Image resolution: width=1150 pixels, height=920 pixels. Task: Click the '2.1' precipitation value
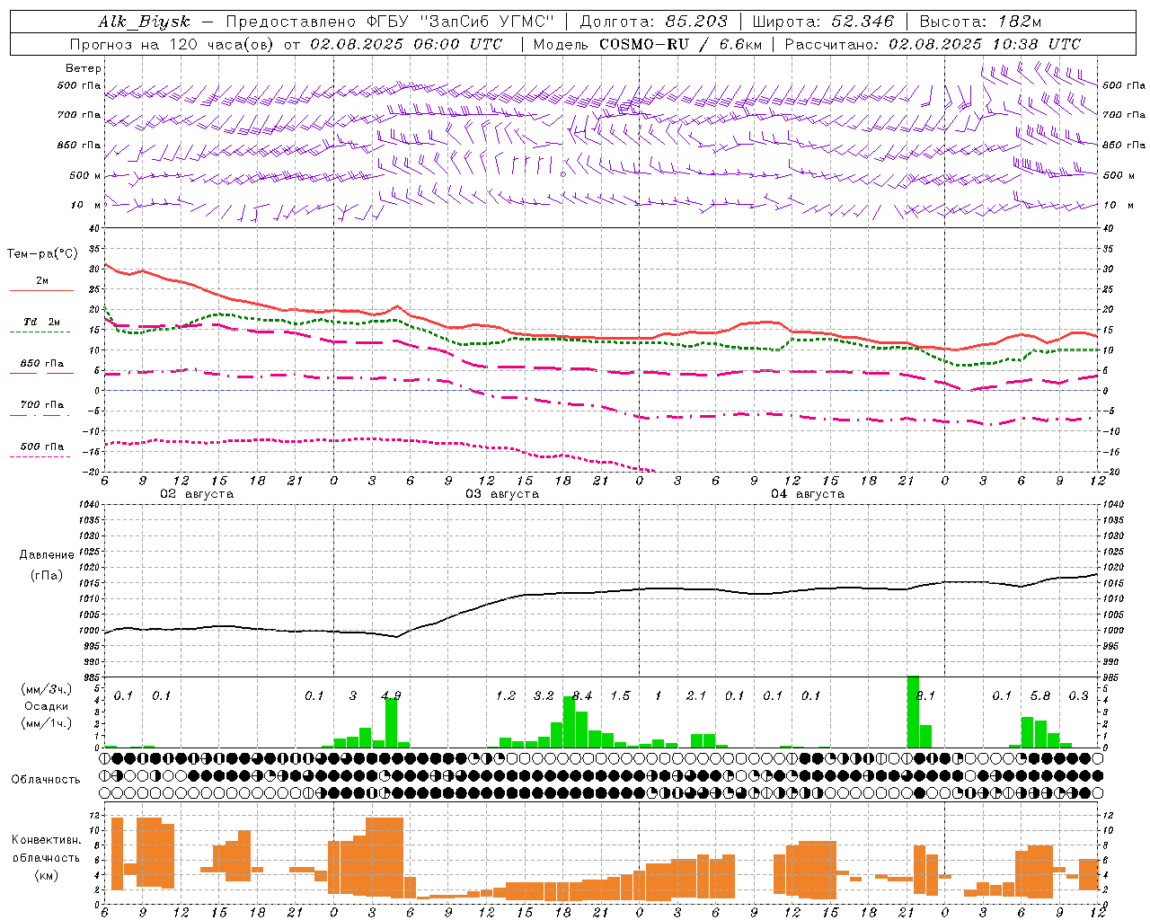click(696, 696)
